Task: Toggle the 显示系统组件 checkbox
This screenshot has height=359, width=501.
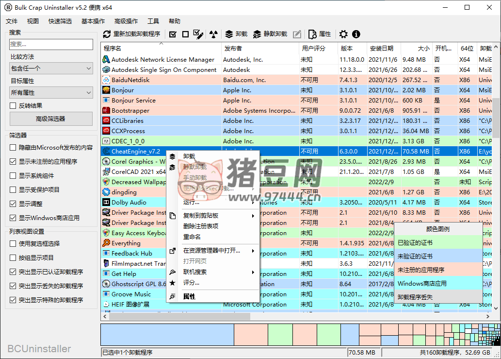Action: pyautogui.click(x=13, y=175)
